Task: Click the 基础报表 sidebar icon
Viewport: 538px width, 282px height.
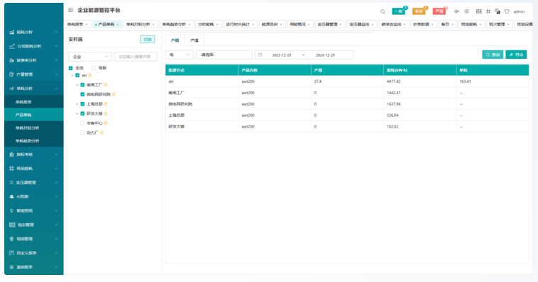Action: 11,267
